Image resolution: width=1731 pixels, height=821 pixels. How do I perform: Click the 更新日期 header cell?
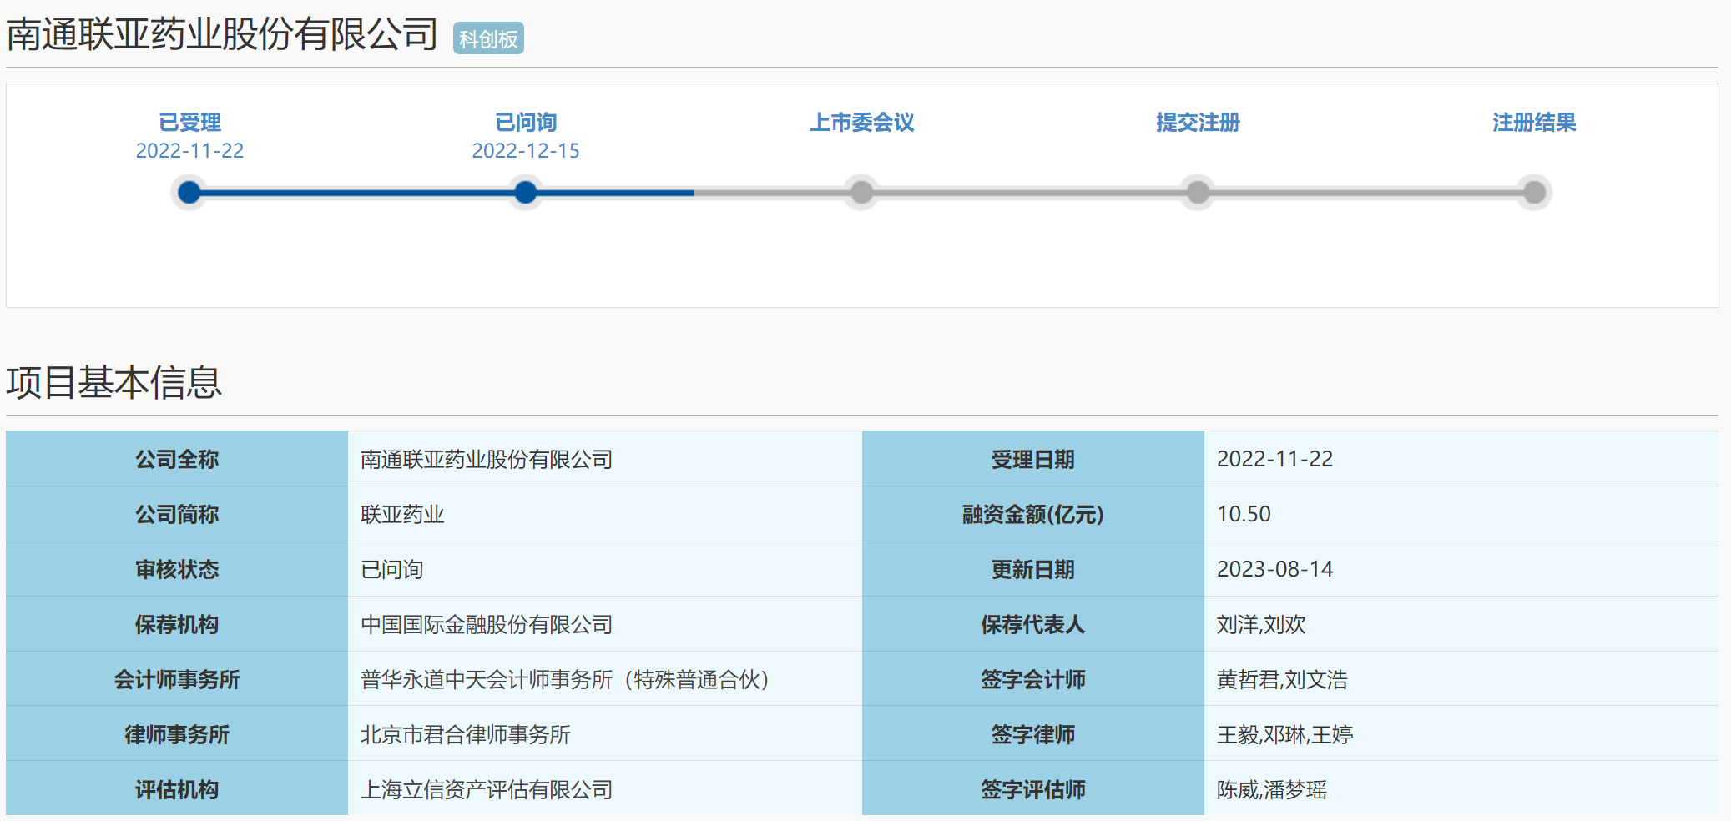[1033, 569]
